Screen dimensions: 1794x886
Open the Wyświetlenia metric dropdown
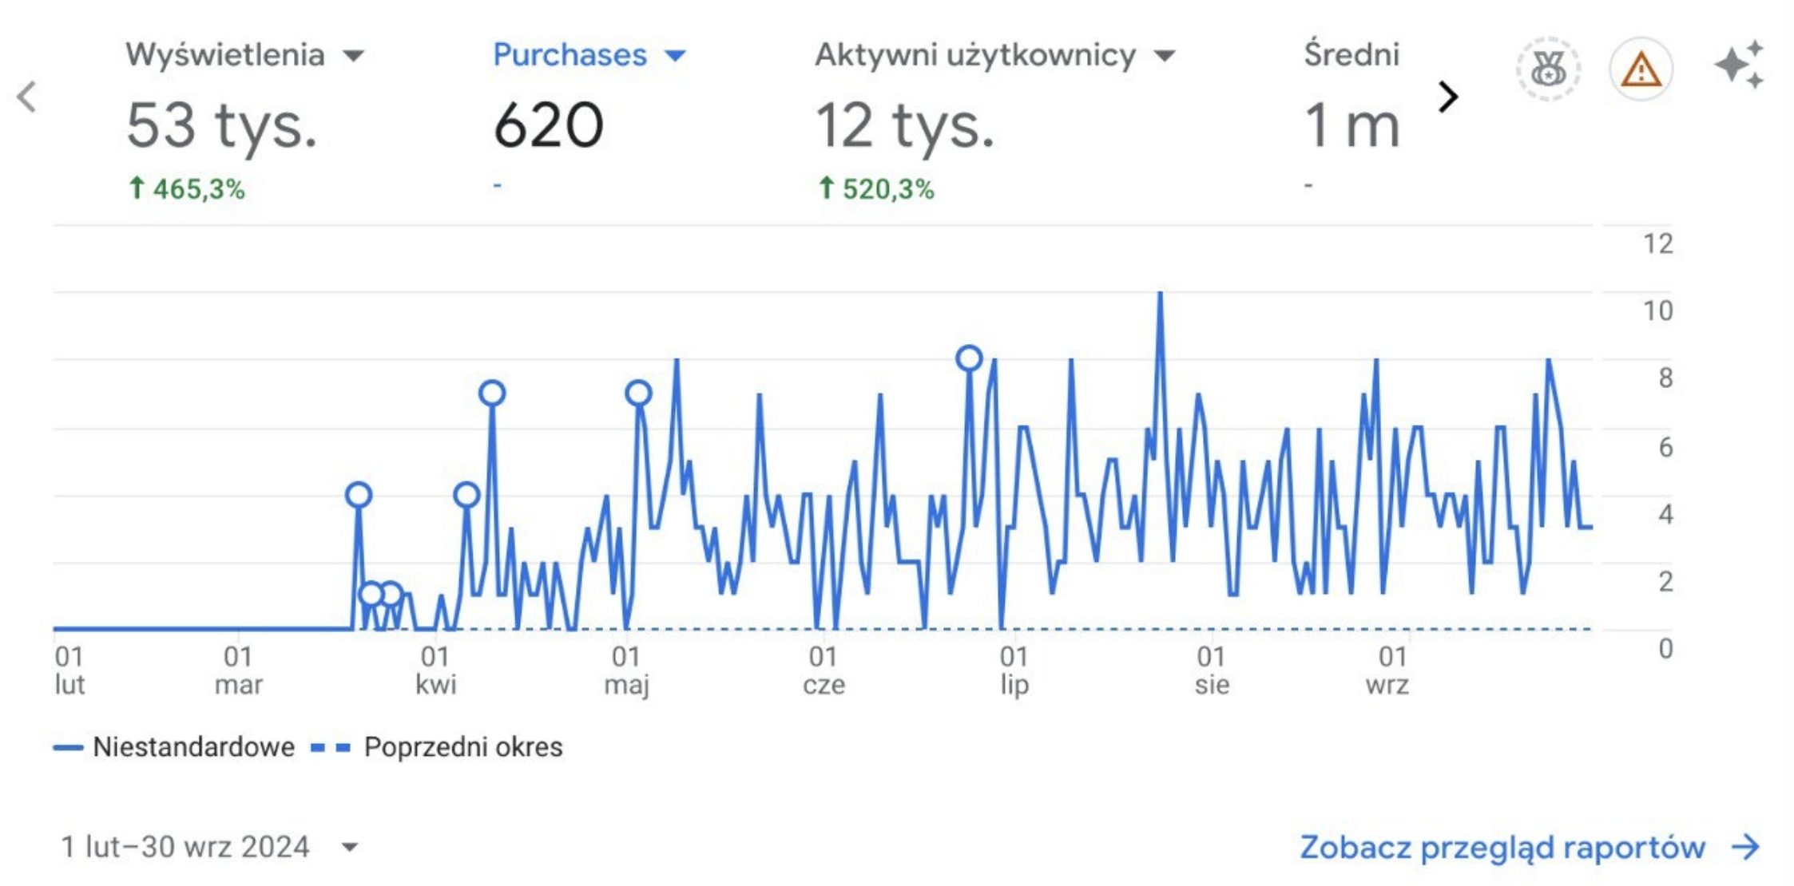tap(353, 56)
